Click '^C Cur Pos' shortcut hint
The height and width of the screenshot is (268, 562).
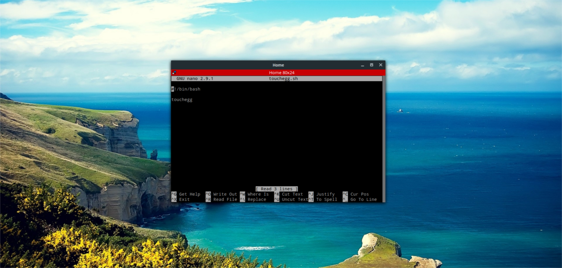(x=356, y=194)
